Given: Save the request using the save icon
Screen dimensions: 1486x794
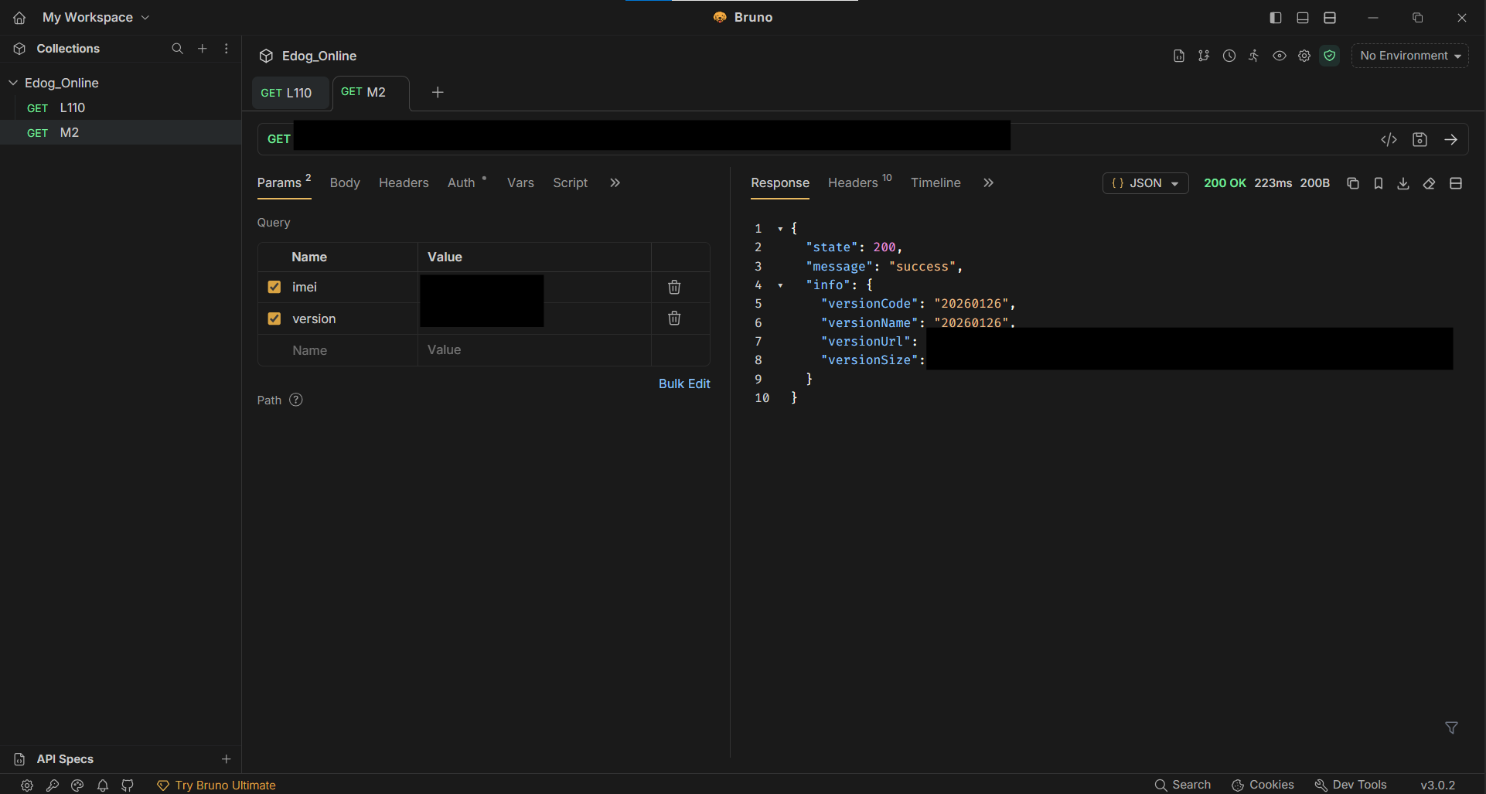Looking at the screenshot, I should [x=1420, y=140].
